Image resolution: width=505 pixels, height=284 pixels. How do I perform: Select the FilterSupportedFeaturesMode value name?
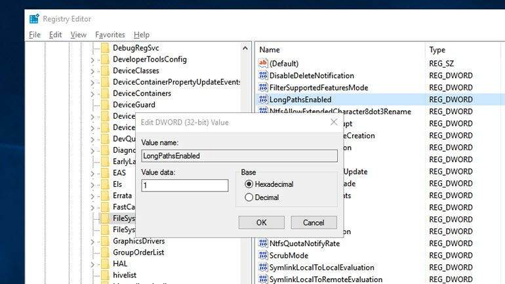pos(319,88)
